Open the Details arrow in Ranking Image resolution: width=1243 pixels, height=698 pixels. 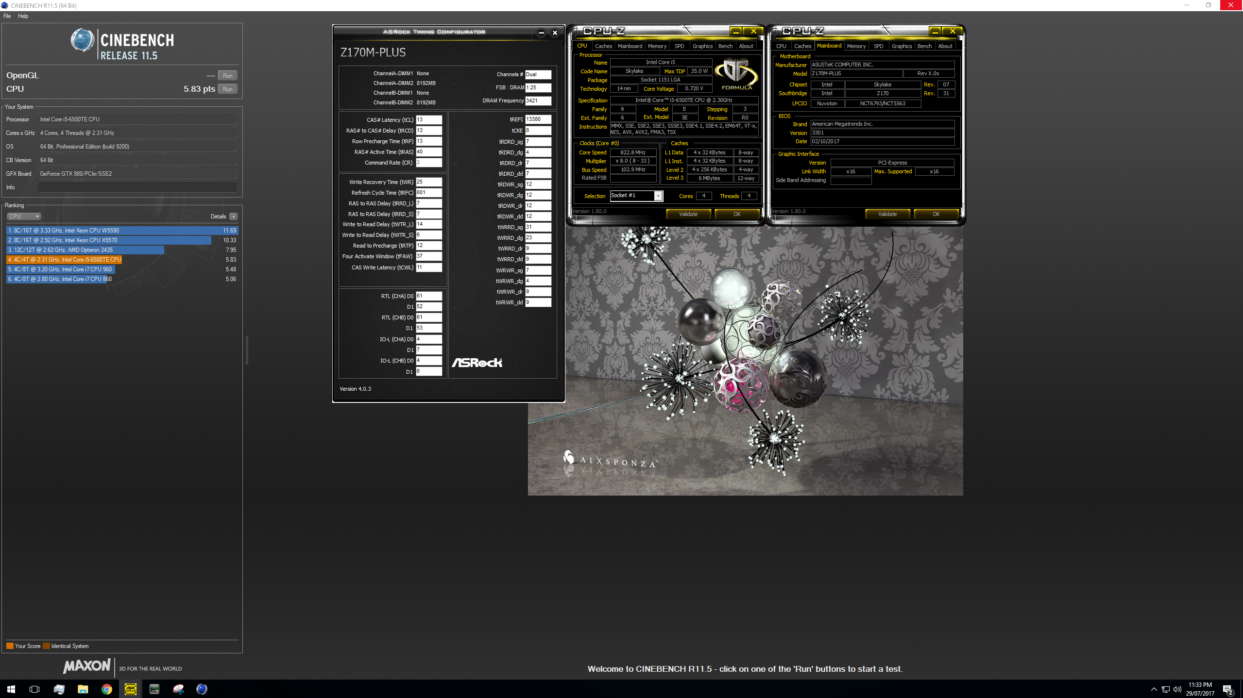(x=234, y=216)
